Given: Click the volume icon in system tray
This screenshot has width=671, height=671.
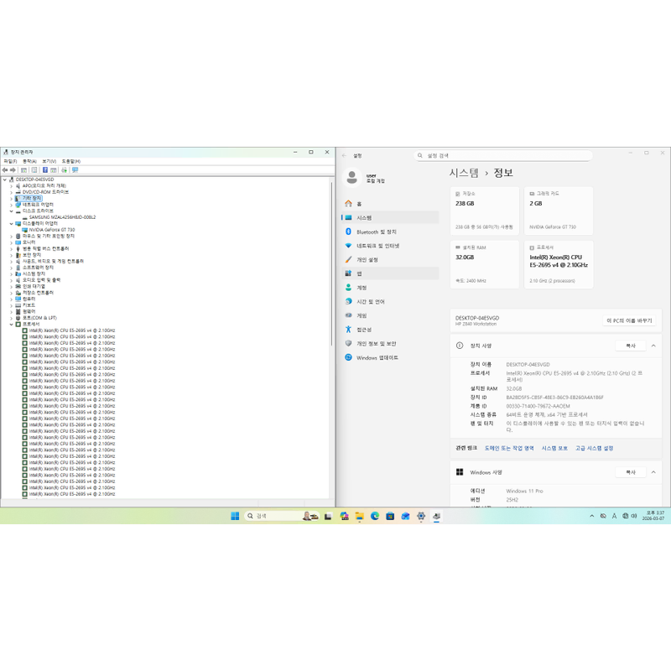Looking at the screenshot, I should [634, 516].
